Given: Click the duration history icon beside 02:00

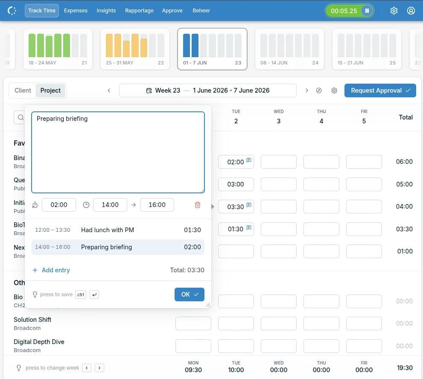Looking at the screenshot, I should [x=35, y=205].
